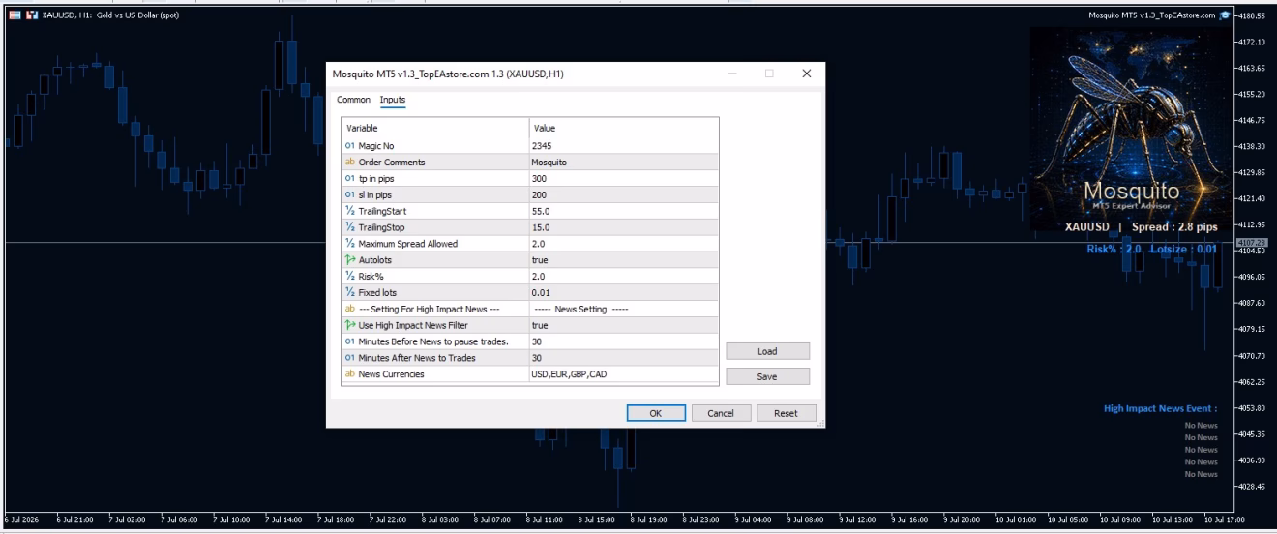The width and height of the screenshot is (1277, 534).
Task: Click the integer icon beside Magic No
Action: tap(349, 146)
